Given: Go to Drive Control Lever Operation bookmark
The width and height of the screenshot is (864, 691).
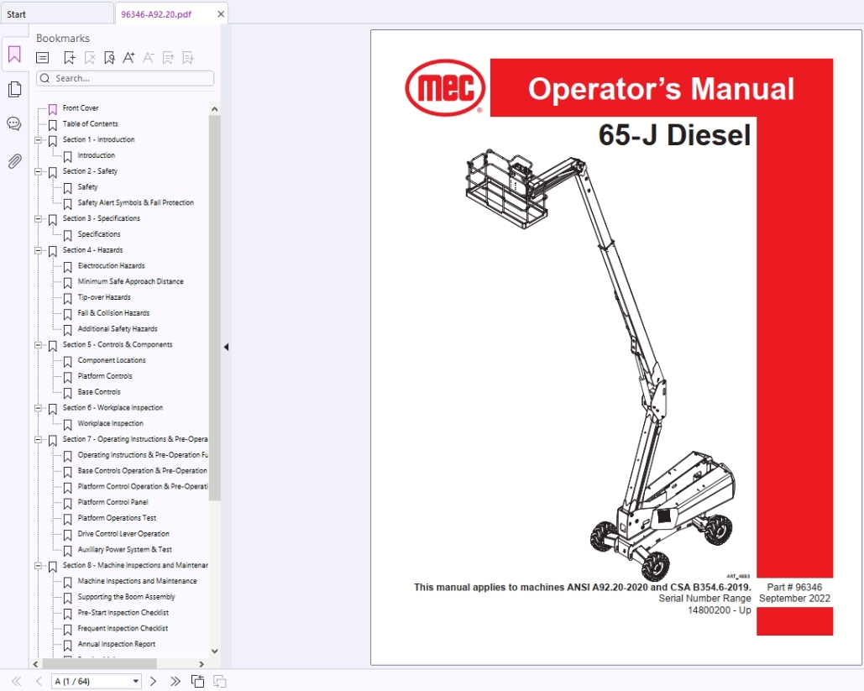Looking at the screenshot, I should point(123,534).
